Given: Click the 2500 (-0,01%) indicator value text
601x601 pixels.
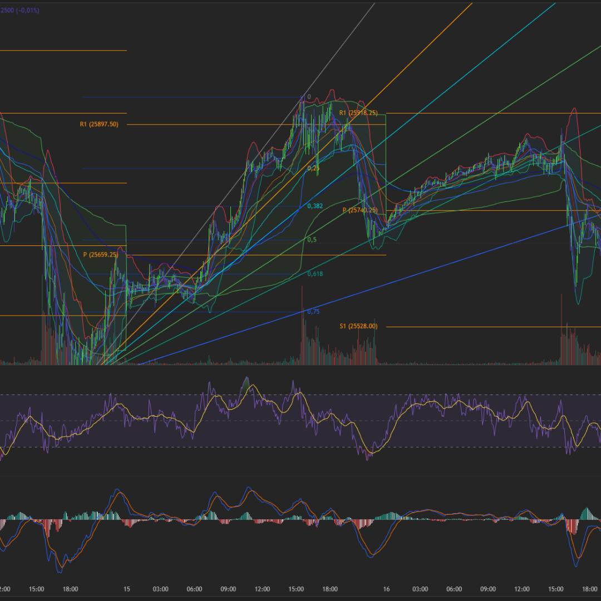Looking at the screenshot, I should (x=19, y=10).
